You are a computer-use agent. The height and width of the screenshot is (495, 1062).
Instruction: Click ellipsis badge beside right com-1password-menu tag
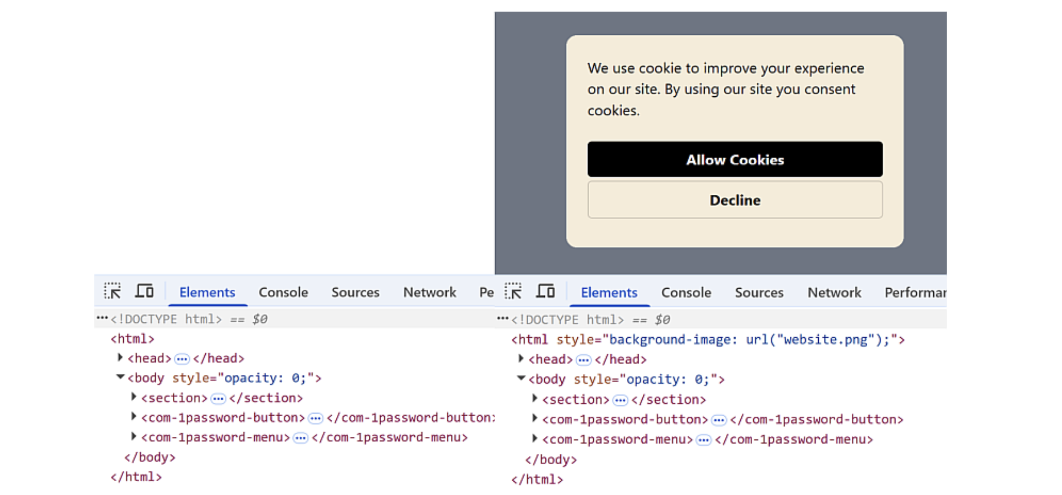coord(703,440)
